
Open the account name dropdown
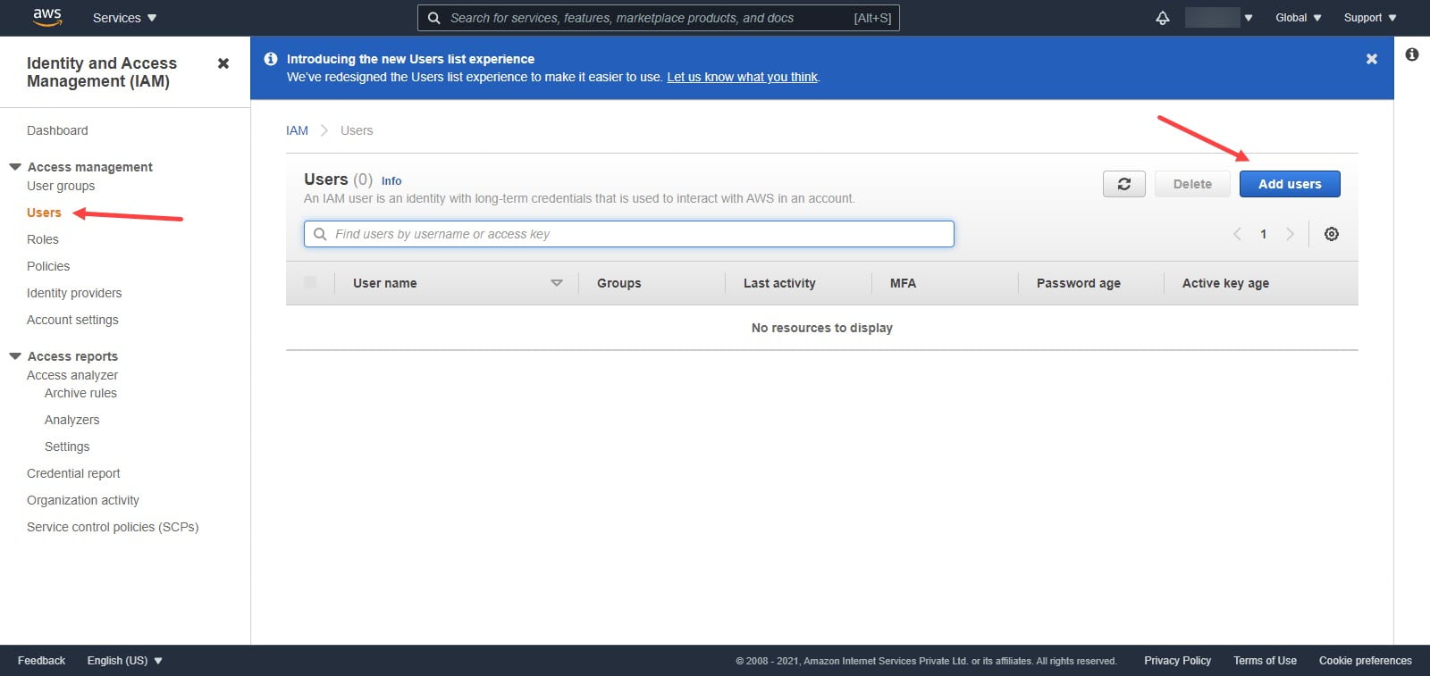coord(1218,18)
